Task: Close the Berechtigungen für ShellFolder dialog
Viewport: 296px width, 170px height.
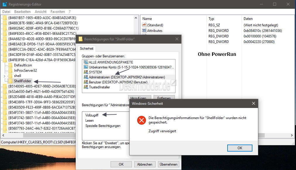Action: pos(177,39)
